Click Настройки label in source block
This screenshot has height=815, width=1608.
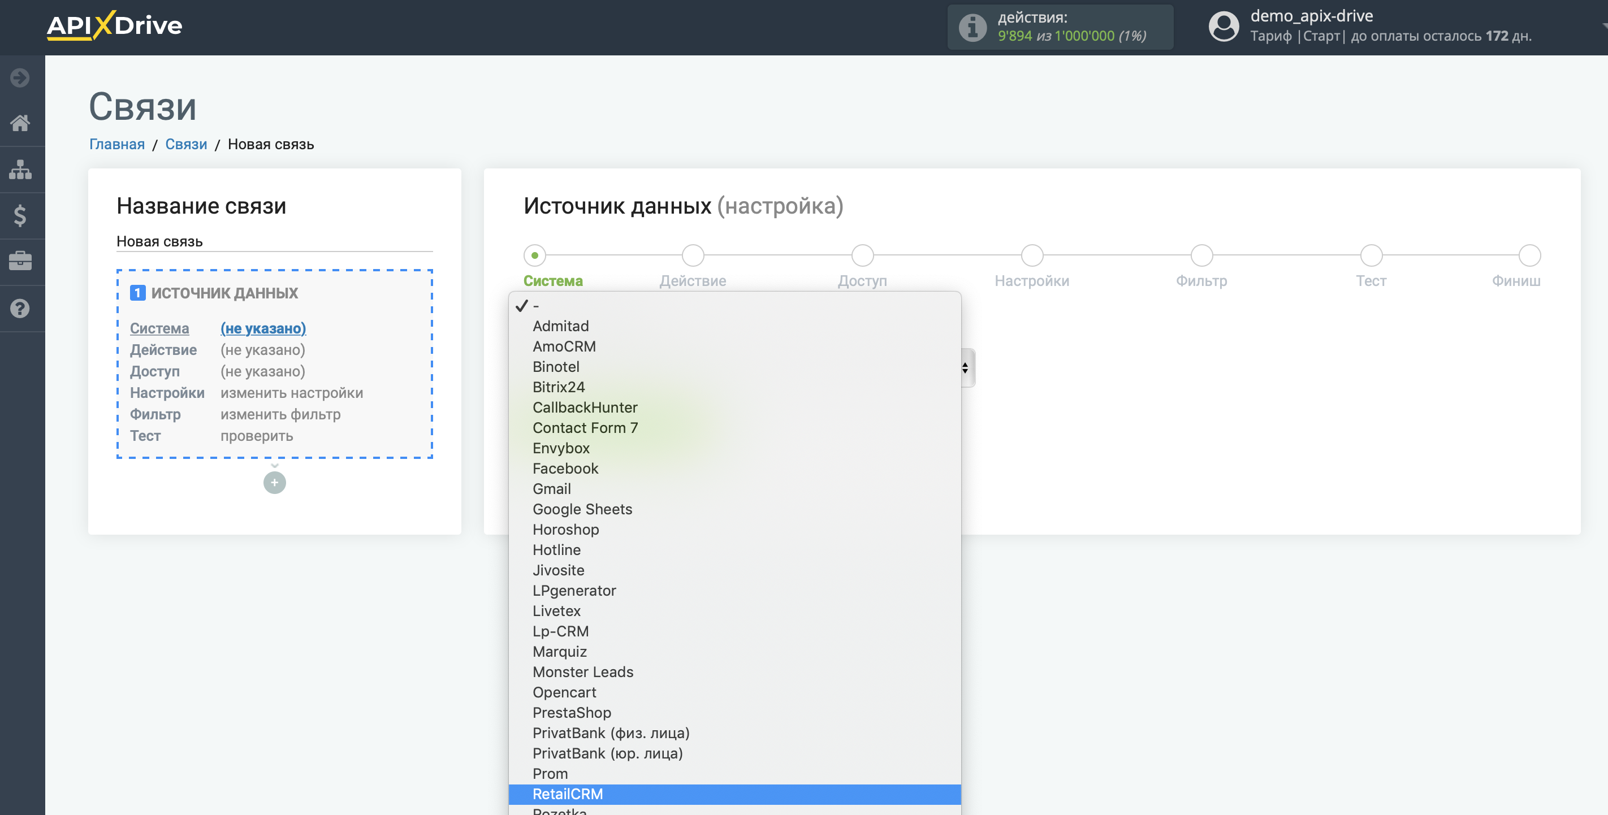pyautogui.click(x=167, y=393)
